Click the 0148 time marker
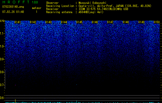 (x=126, y=22)
